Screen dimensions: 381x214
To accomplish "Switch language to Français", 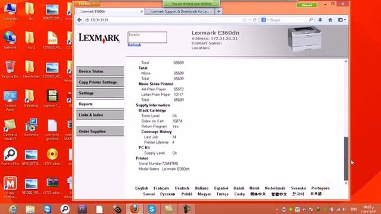I will click(161, 188).
